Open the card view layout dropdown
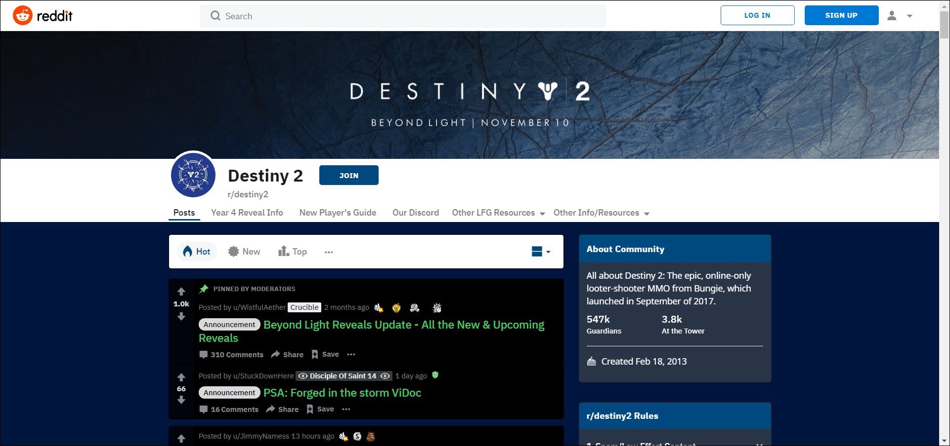Screen dimensions: 950x446 point(541,252)
